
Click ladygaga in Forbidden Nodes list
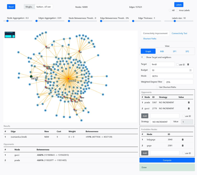(151, 139)
